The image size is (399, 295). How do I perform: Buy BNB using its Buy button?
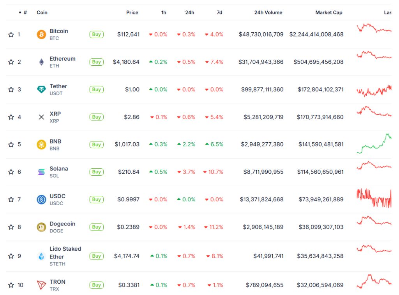click(97, 145)
